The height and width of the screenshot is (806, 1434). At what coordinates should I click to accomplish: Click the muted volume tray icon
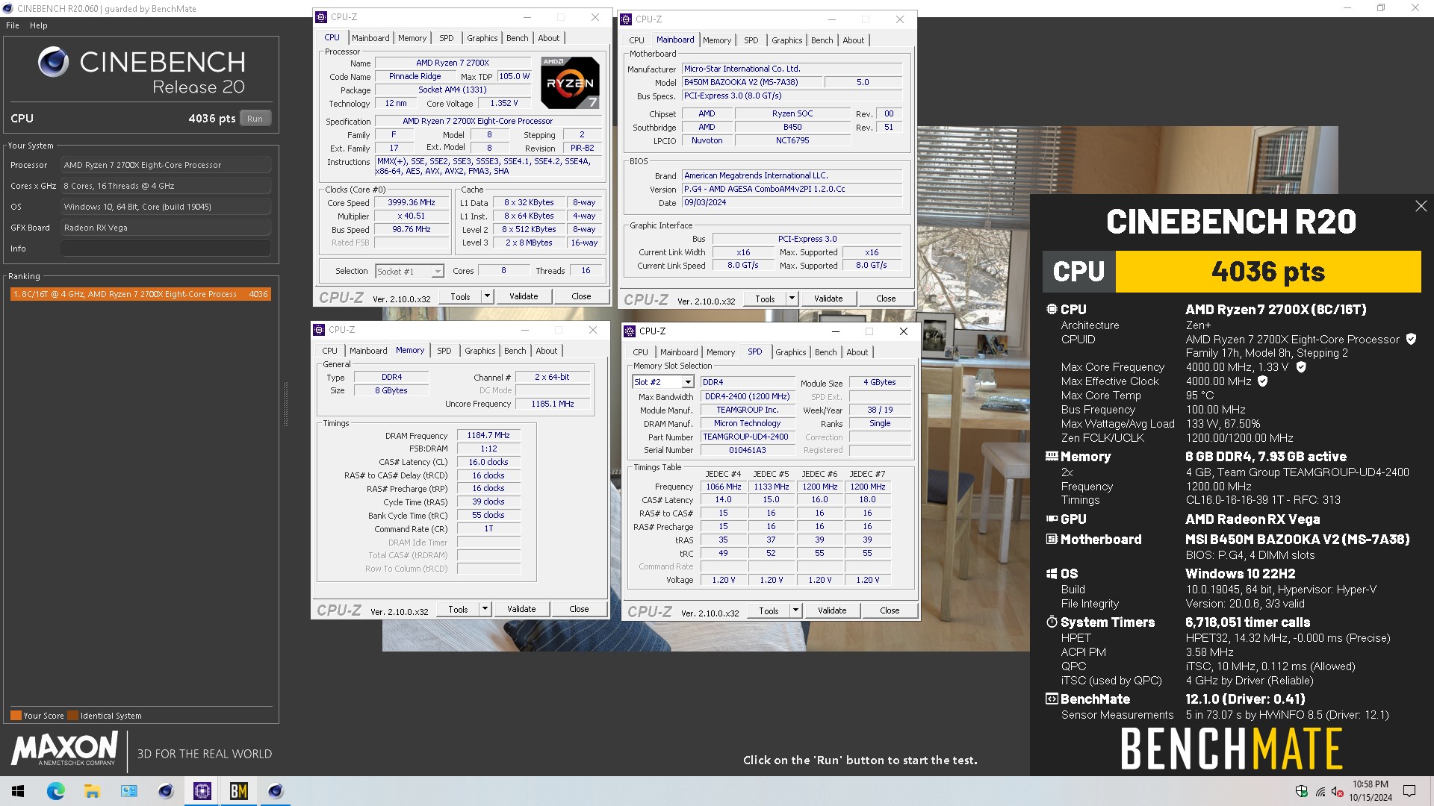pyautogui.click(x=1338, y=791)
